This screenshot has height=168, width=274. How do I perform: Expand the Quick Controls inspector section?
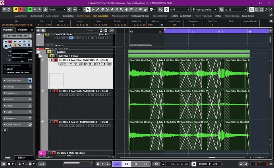(17, 124)
